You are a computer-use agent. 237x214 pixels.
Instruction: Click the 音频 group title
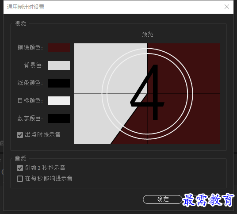click(x=21, y=158)
